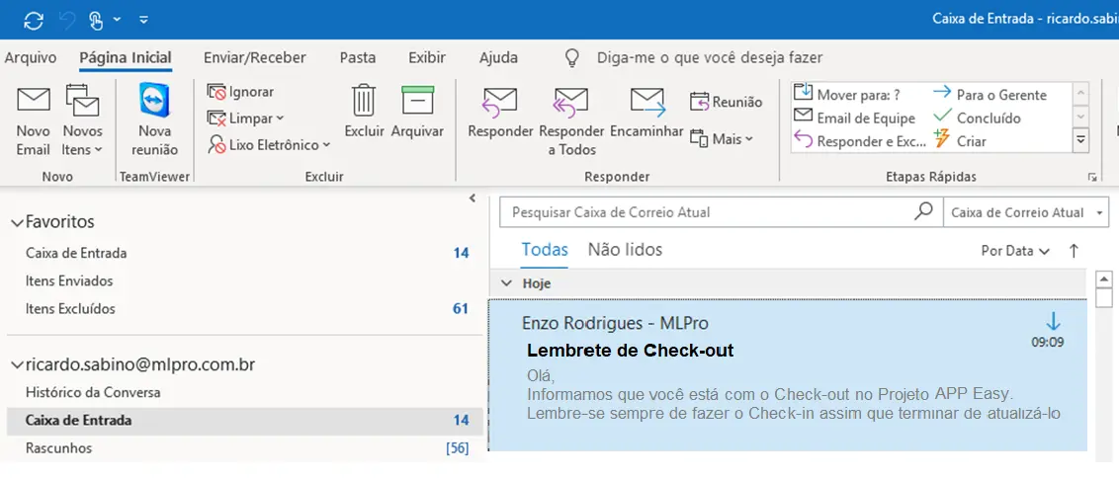
Task: Select 'Mover para: ?' quick step
Action: click(x=847, y=94)
